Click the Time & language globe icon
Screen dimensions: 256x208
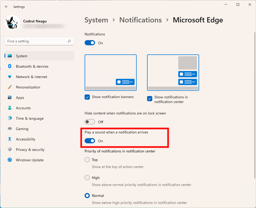[x=9, y=118]
